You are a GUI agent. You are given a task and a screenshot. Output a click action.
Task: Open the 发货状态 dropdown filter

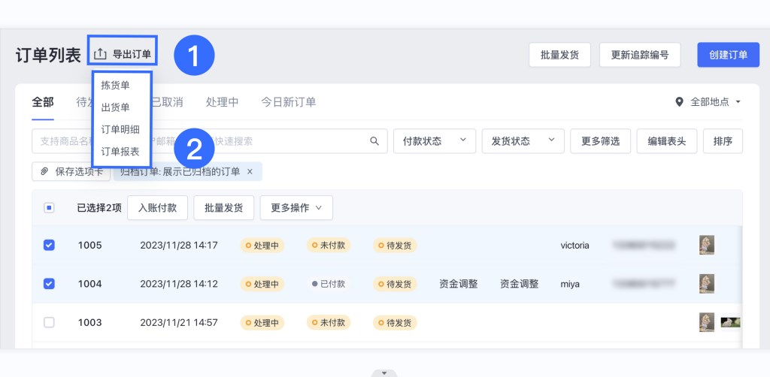[523, 141]
